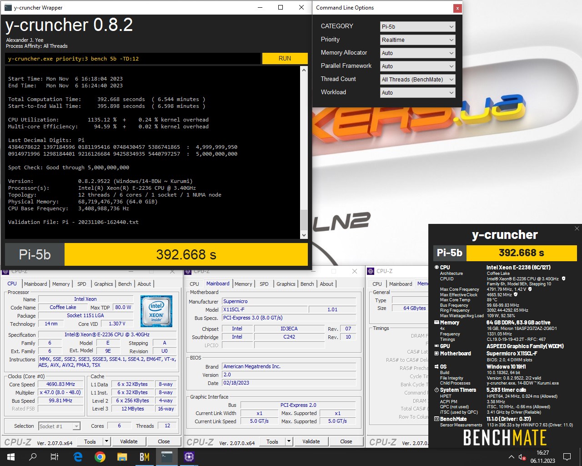
Task: Click the yellow 392.668 s result bar
Action: click(186, 254)
